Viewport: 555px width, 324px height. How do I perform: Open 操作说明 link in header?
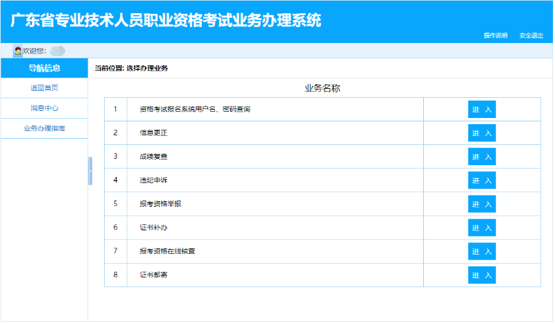[x=497, y=35]
